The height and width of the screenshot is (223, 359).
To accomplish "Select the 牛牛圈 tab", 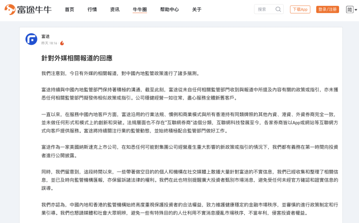I will (x=140, y=9).
